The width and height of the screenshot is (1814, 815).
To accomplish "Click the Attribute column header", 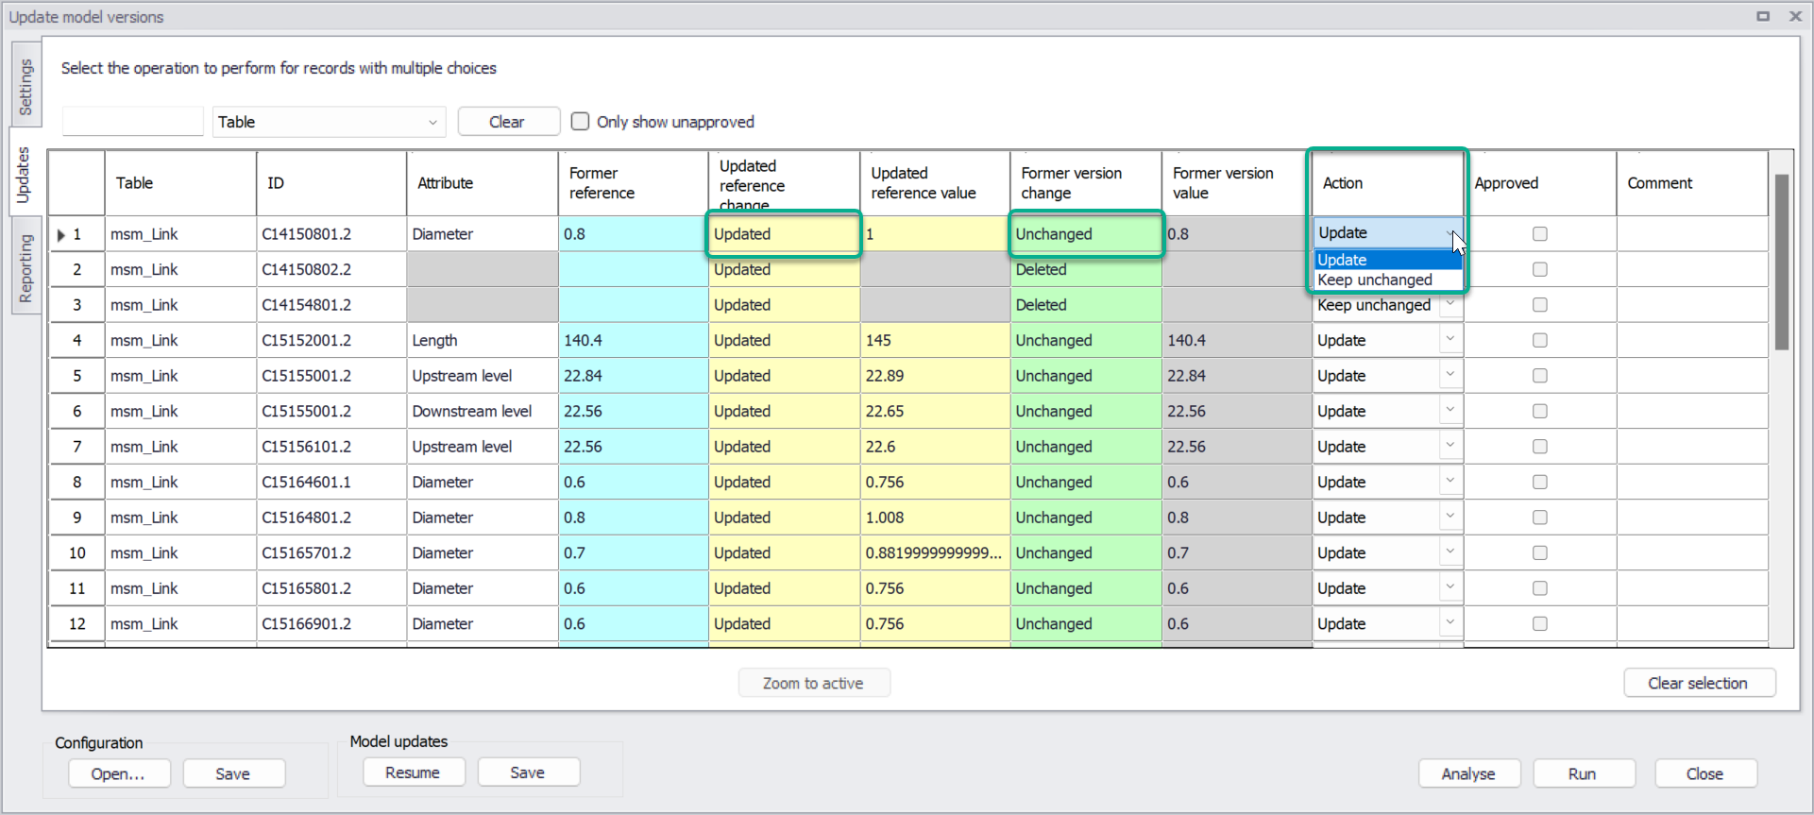I will 483,183.
